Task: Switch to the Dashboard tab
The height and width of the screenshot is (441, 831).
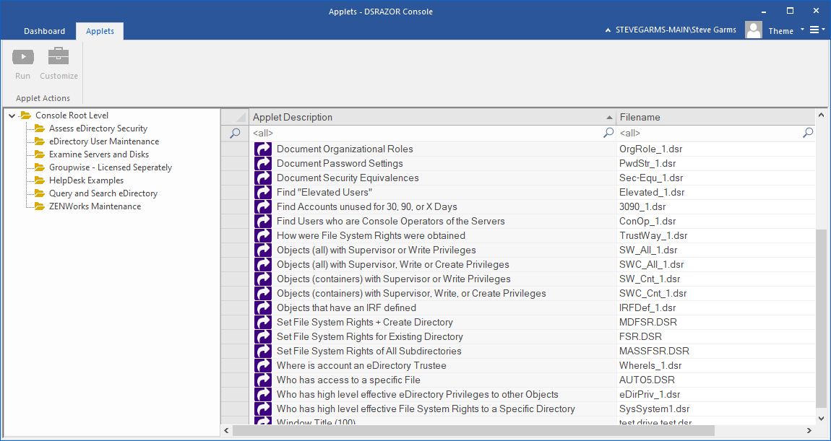Action: pos(44,31)
